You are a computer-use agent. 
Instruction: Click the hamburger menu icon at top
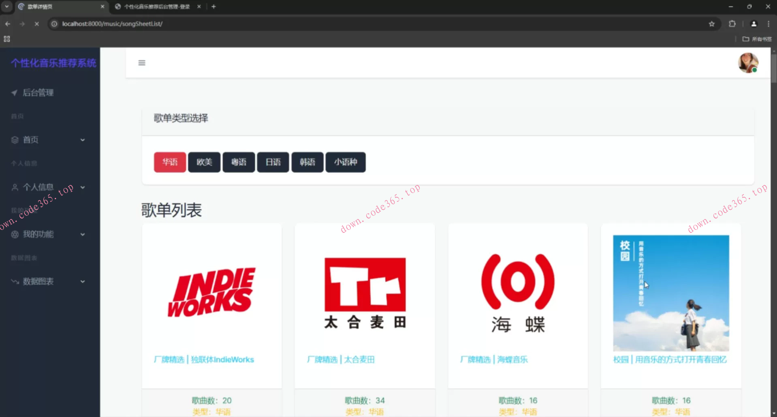141,63
